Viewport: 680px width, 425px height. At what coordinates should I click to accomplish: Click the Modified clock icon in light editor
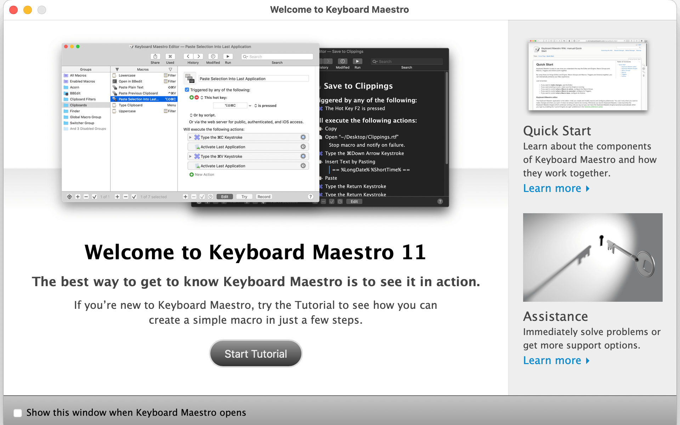click(x=213, y=56)
